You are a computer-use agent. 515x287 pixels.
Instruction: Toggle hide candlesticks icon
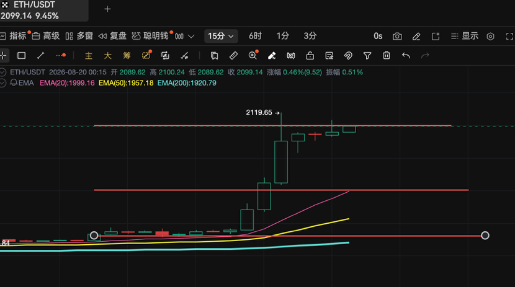tap(290, 56)
